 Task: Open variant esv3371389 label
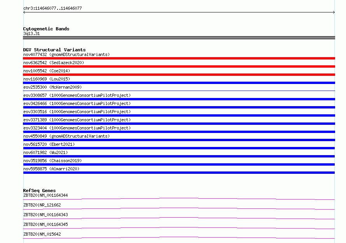point(77,120)
